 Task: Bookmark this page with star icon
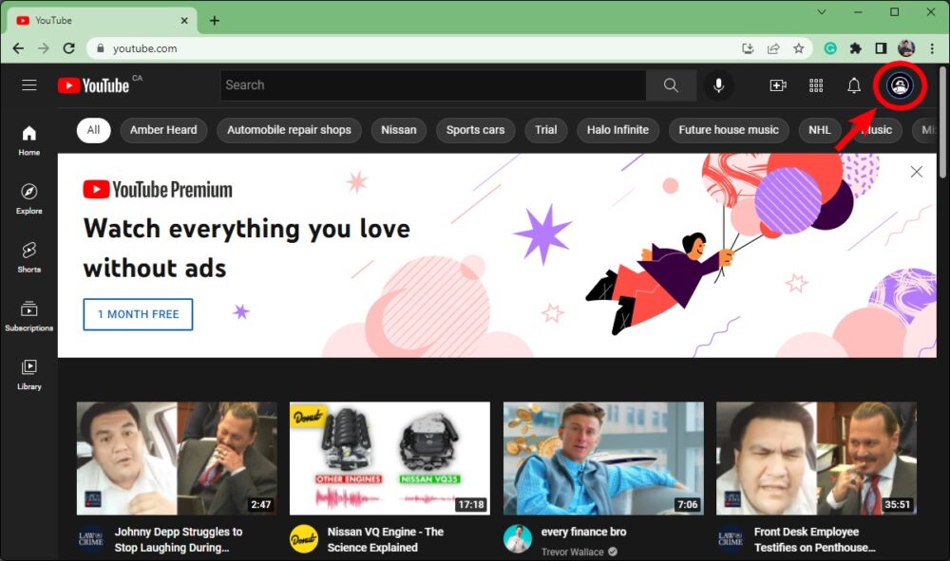[799, 48]
